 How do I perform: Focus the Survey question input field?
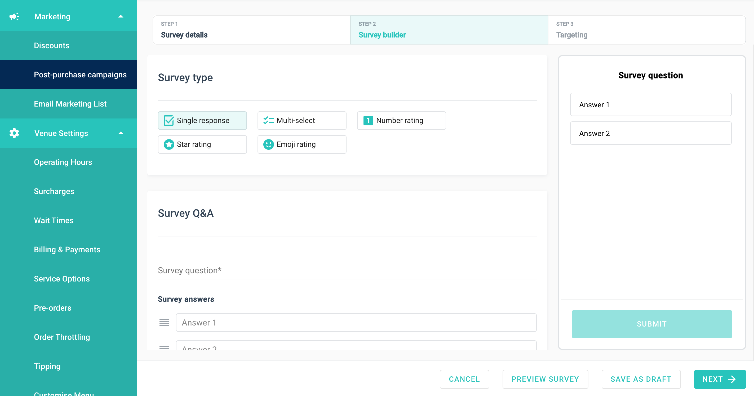point(347,270)
